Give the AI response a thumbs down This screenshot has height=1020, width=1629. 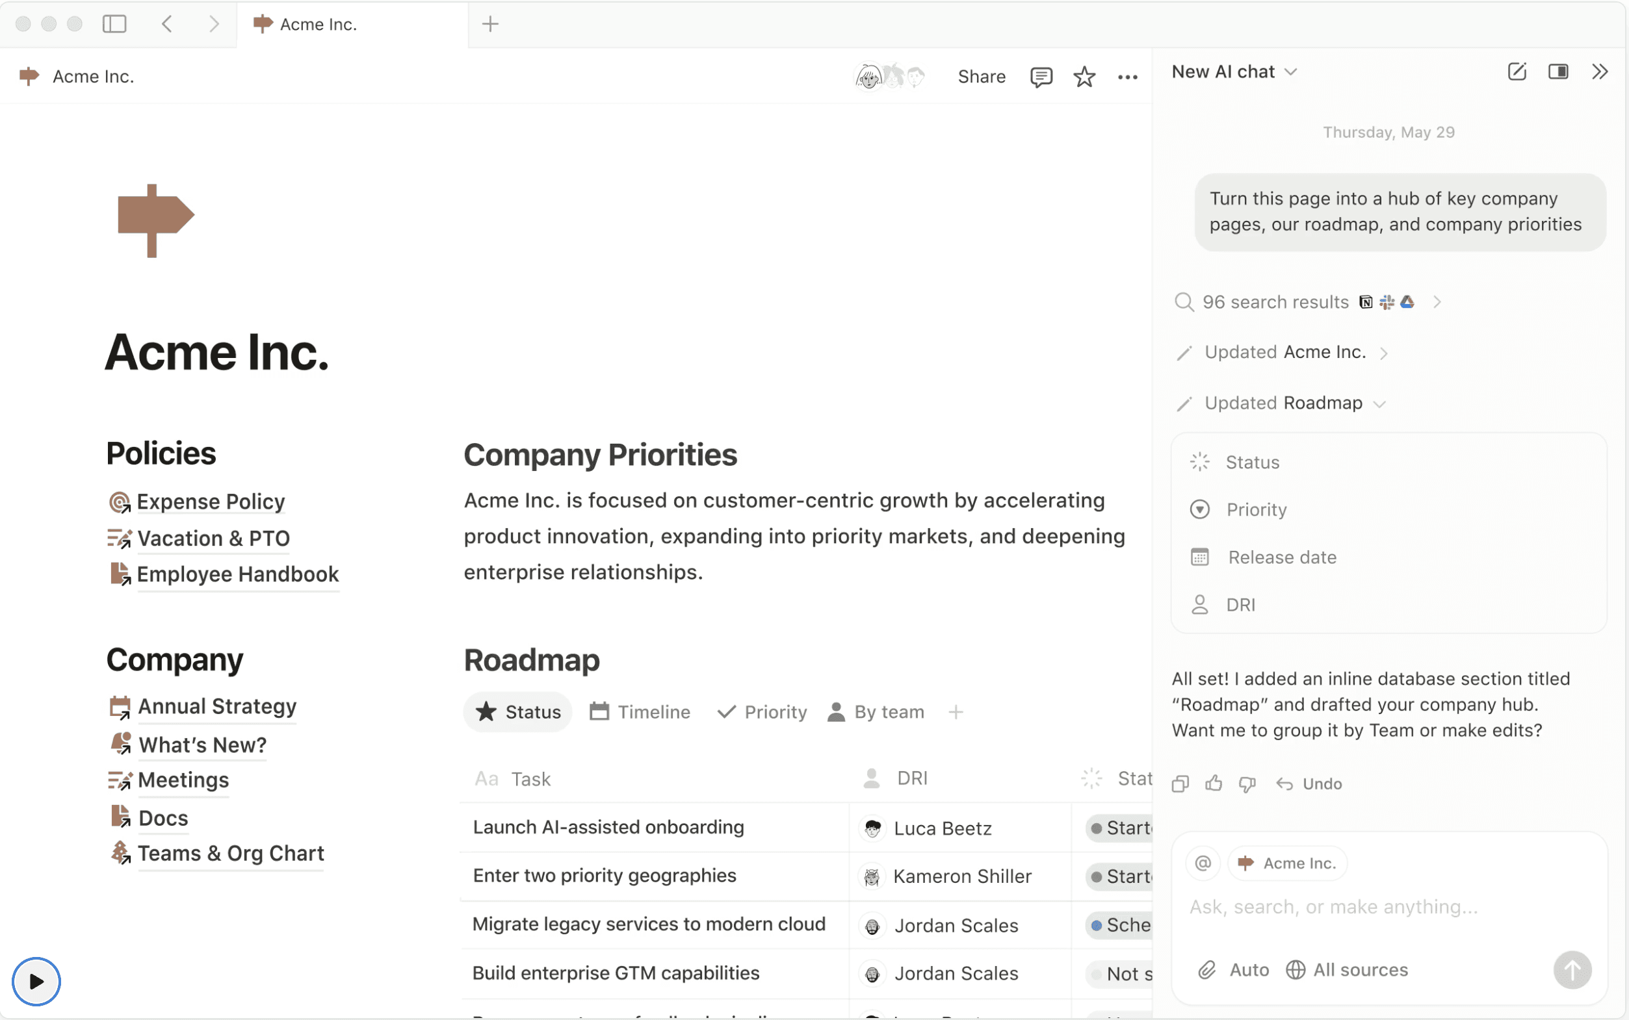click(x=1245, y=784)
